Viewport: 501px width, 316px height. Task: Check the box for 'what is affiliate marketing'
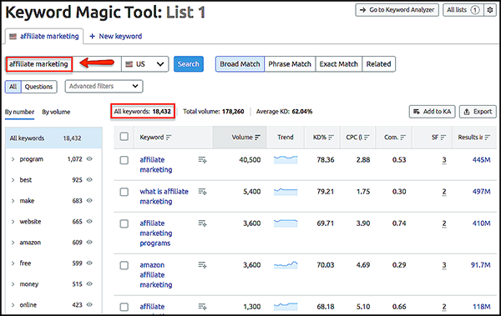[124, 192]
